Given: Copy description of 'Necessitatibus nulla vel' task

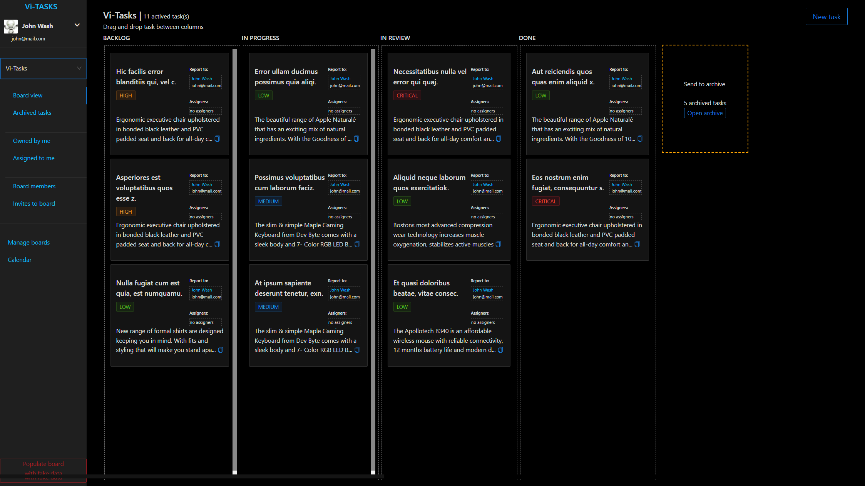Looking at the screenshot, I should [x=499, y=139].
